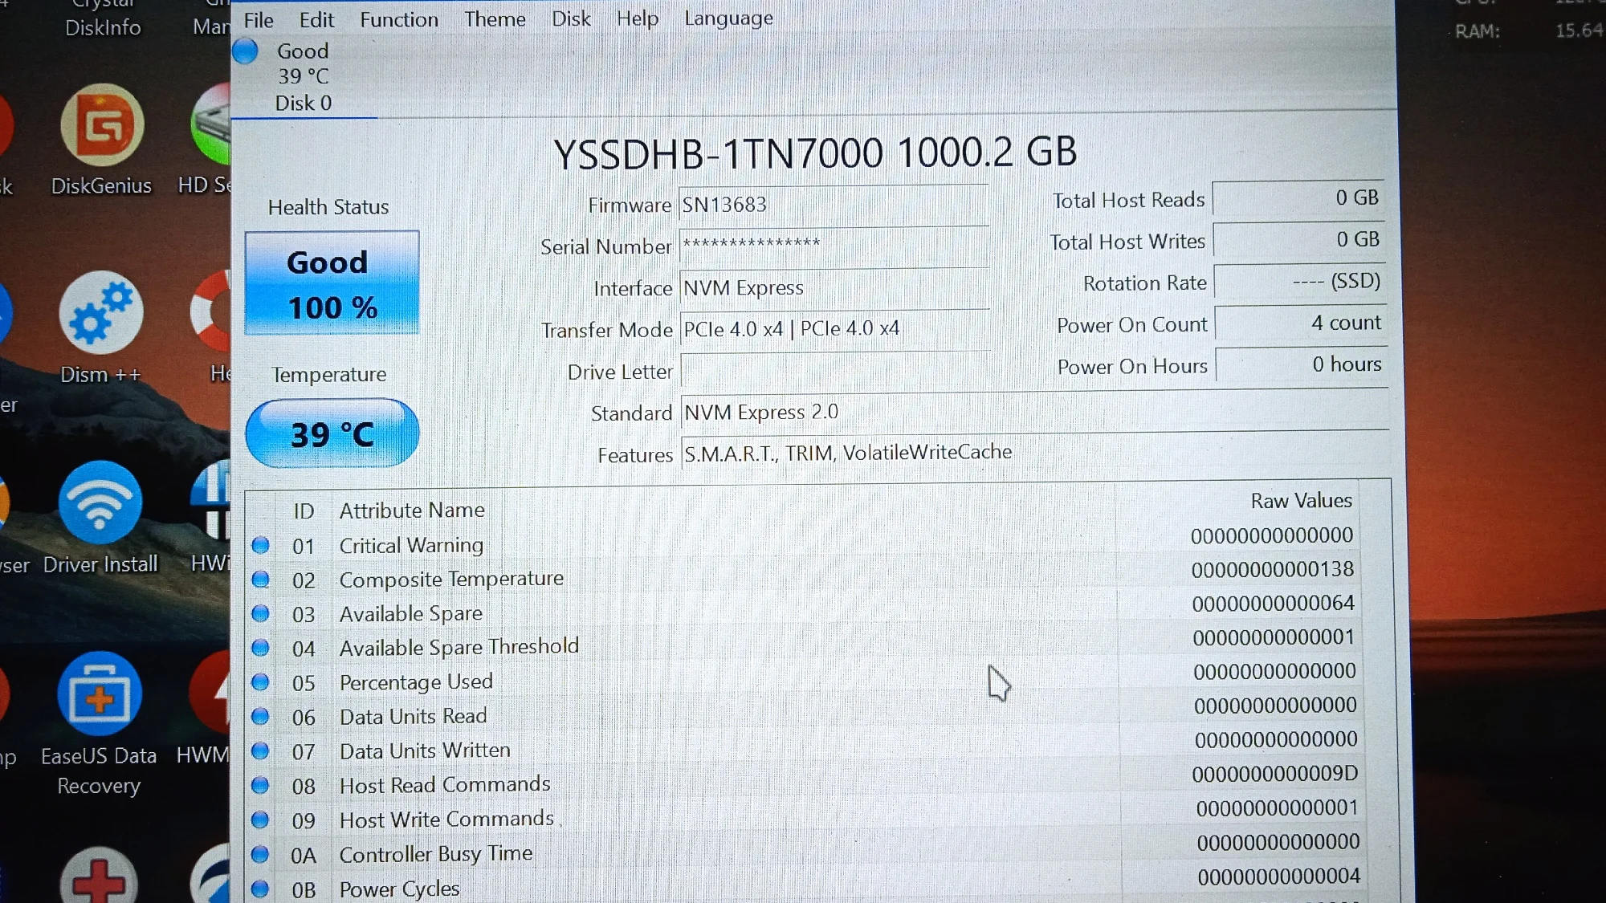The image size is (1606, 903).
Task: Click blue status dot beside Percentage Used
Action: coord(260,682)
